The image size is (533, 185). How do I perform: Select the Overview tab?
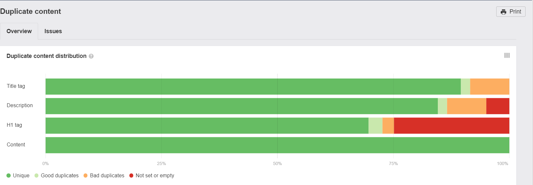(19, 31)
